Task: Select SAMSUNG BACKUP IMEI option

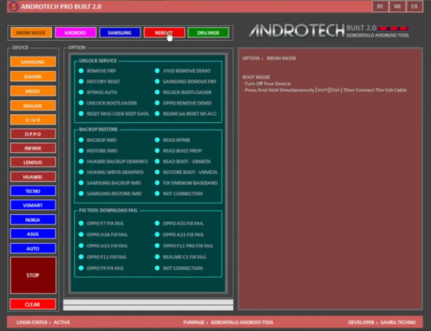Action: (x=110, y=183)
